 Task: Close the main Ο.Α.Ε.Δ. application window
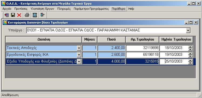point(198,4)
